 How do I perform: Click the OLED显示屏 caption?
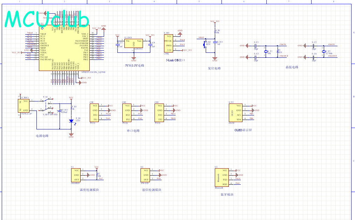click(x=243, y=130)
